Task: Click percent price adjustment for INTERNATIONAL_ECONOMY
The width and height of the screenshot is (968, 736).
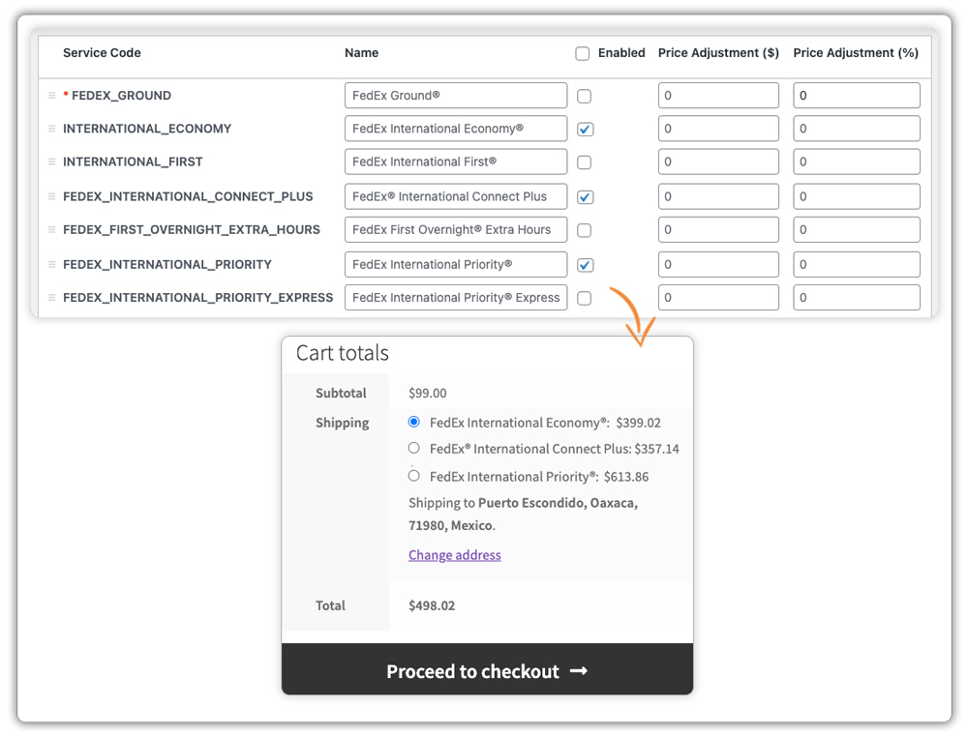Action: [857, 129]
